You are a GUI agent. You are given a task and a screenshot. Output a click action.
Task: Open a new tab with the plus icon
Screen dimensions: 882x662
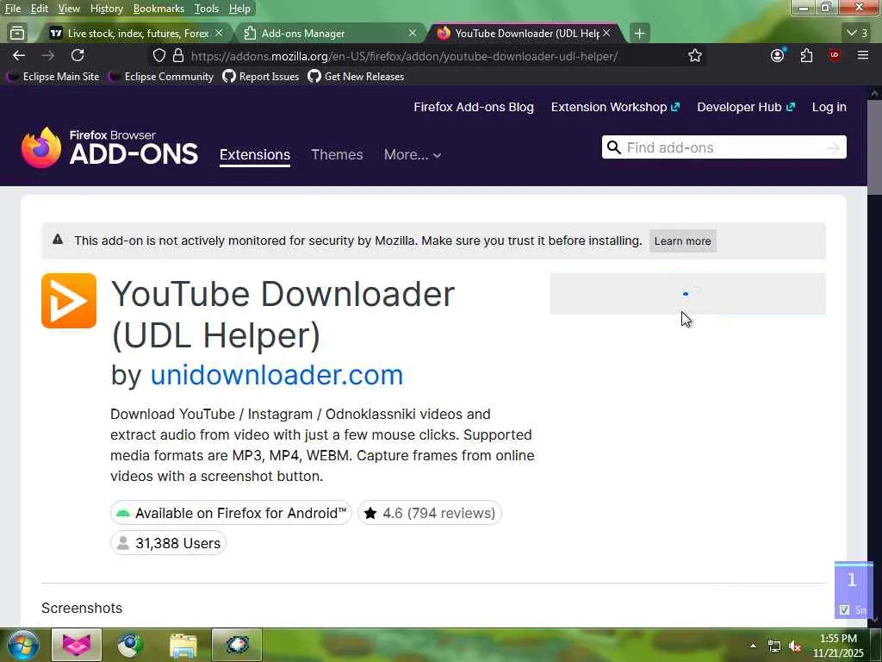pos(640,34)
